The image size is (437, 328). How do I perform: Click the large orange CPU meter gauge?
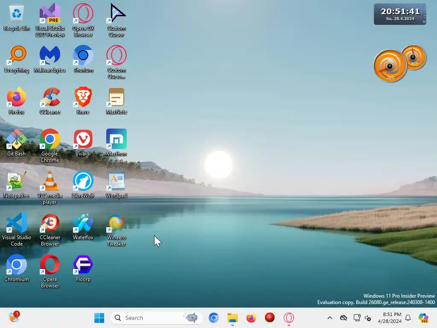coord(390,66)
